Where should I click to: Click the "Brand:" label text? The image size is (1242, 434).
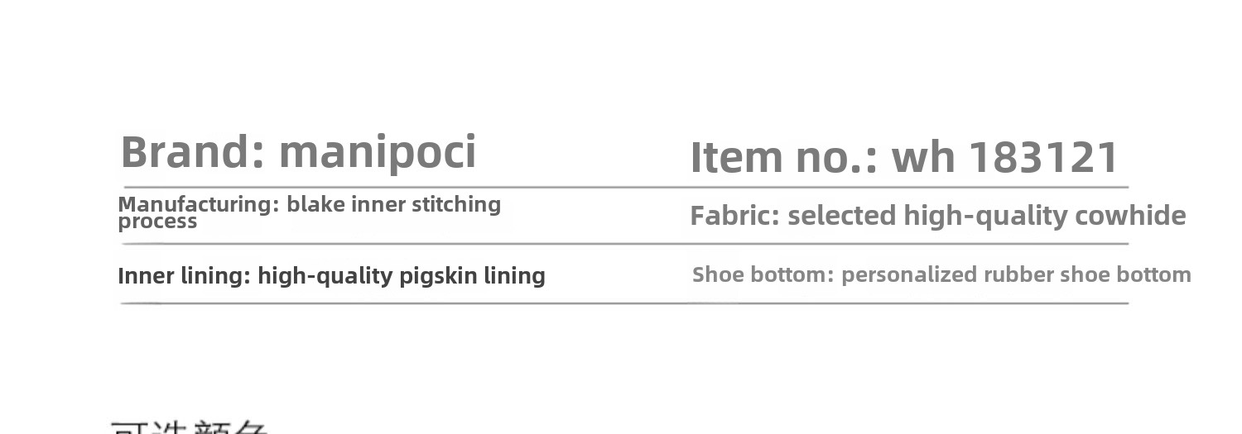(192, 152)
